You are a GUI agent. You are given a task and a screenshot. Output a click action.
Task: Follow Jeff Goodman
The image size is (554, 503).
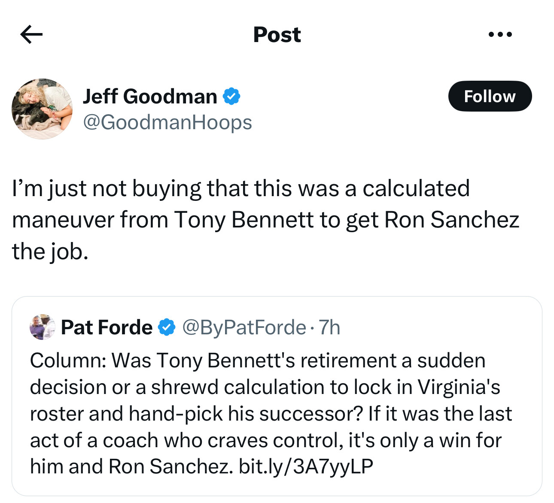pyautogui.click(x=490, y=96)
